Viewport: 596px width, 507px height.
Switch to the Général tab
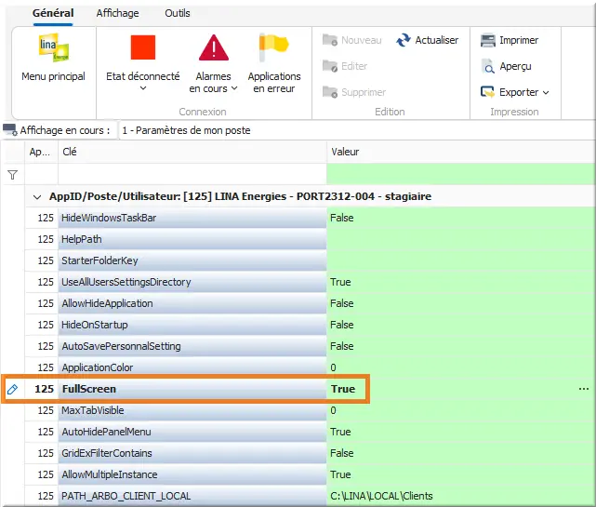click(53, 13)
